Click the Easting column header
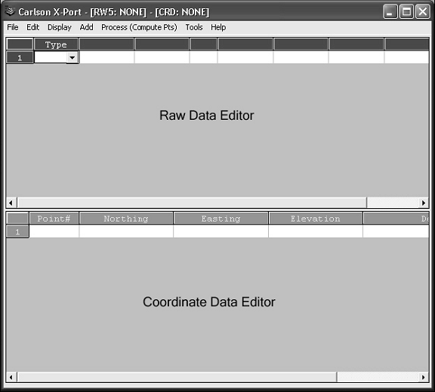This screenshot has width=435, height=392. 221,219
